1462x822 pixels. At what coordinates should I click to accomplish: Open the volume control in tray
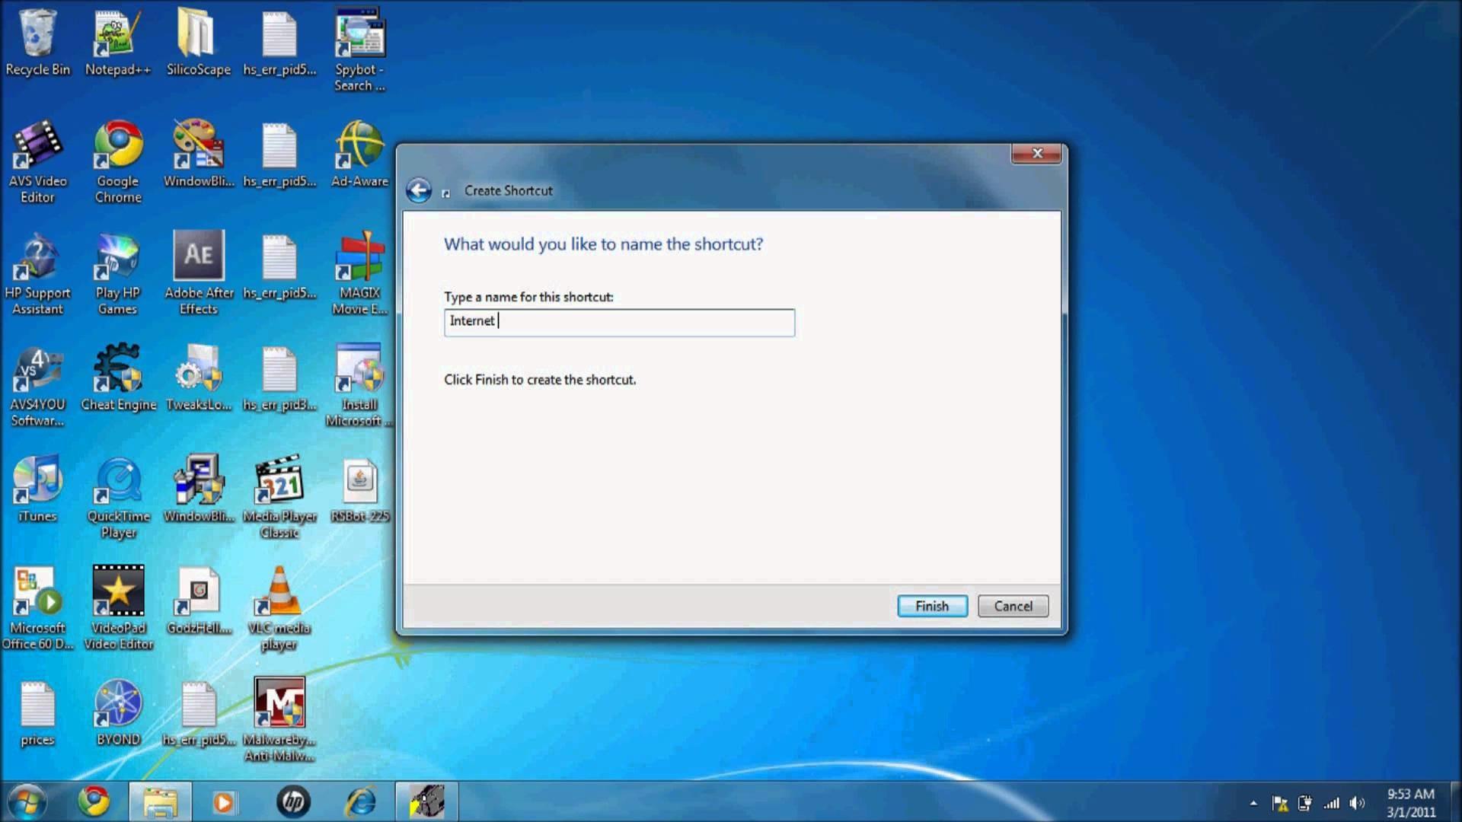1357,803
